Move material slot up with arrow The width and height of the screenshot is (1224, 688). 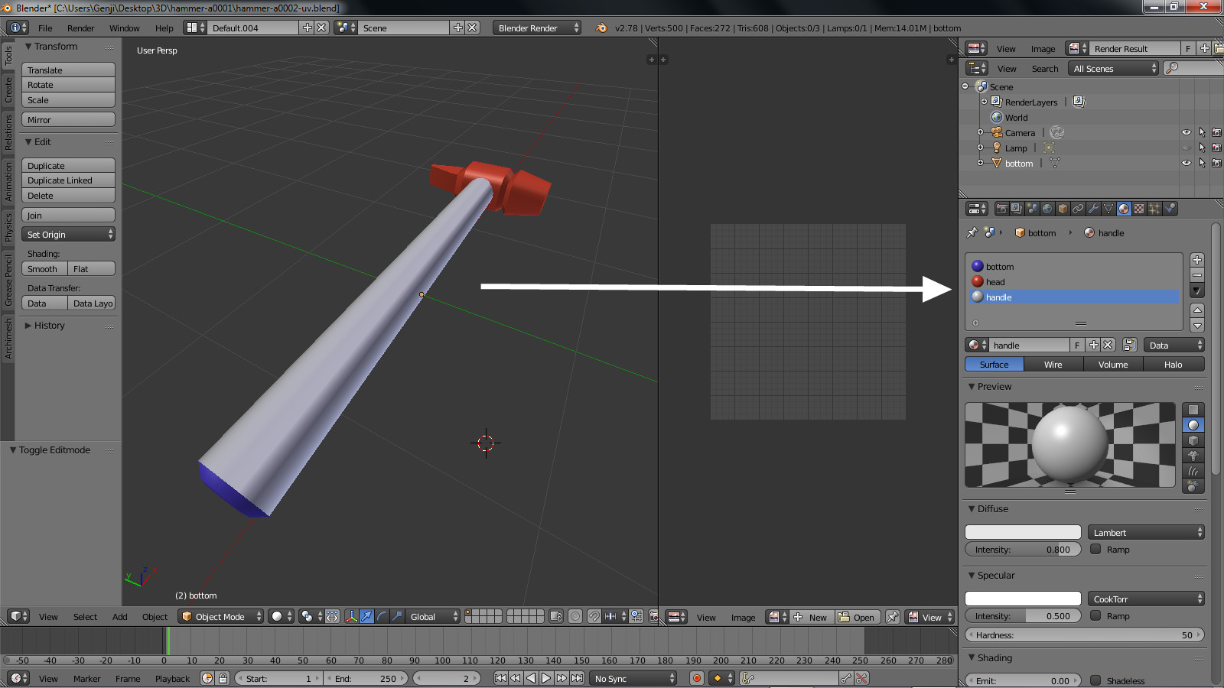[x=1197, y=310]
